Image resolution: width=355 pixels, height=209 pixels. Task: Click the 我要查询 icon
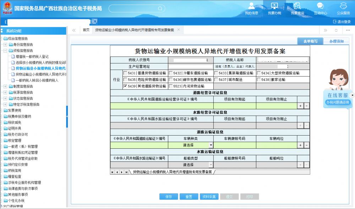coord(297,8)
